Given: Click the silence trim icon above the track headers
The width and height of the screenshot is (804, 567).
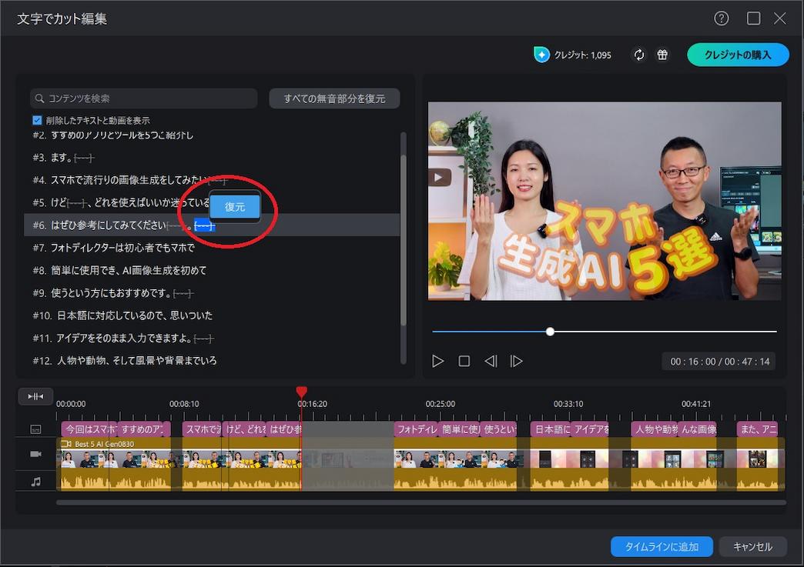Looking at the screenshot, I should tap(35, 395).
